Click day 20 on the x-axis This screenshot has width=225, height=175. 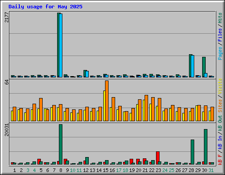click(138, 170)
